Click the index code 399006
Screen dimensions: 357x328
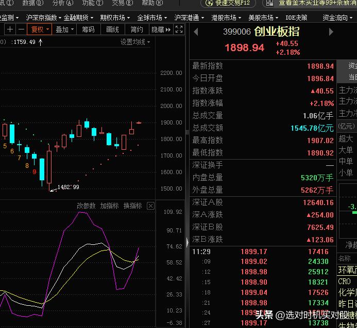click(x=237, y=32)
